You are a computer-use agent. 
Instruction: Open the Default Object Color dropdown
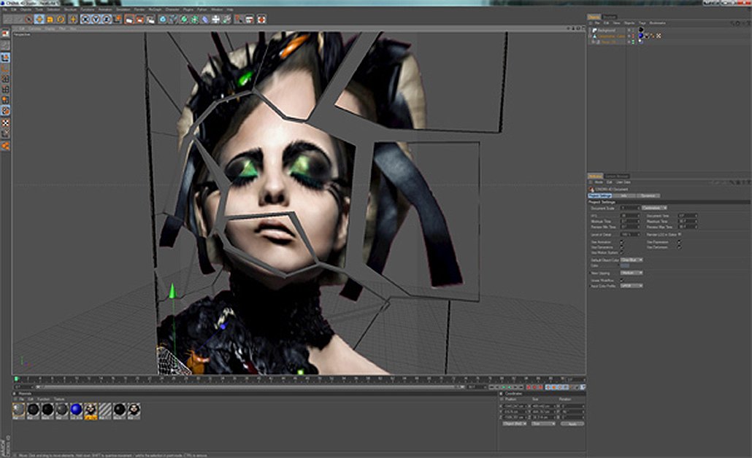pos(632,260)
